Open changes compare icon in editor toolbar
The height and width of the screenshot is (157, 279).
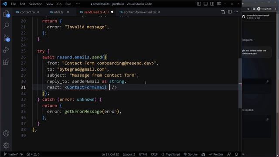click(223, 12)
